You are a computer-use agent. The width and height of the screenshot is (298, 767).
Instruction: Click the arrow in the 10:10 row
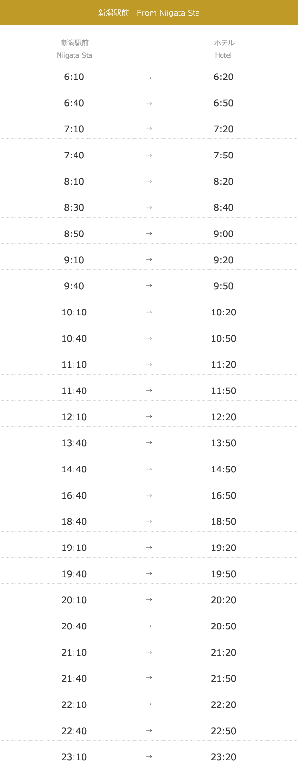[149, 312]
